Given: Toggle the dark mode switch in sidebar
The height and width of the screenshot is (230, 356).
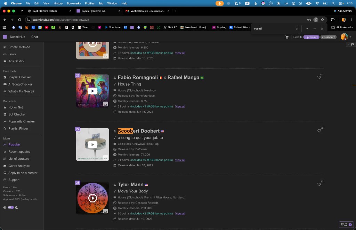Looking at the screenshot, I should pyautogui.click(x=11, y=207).
